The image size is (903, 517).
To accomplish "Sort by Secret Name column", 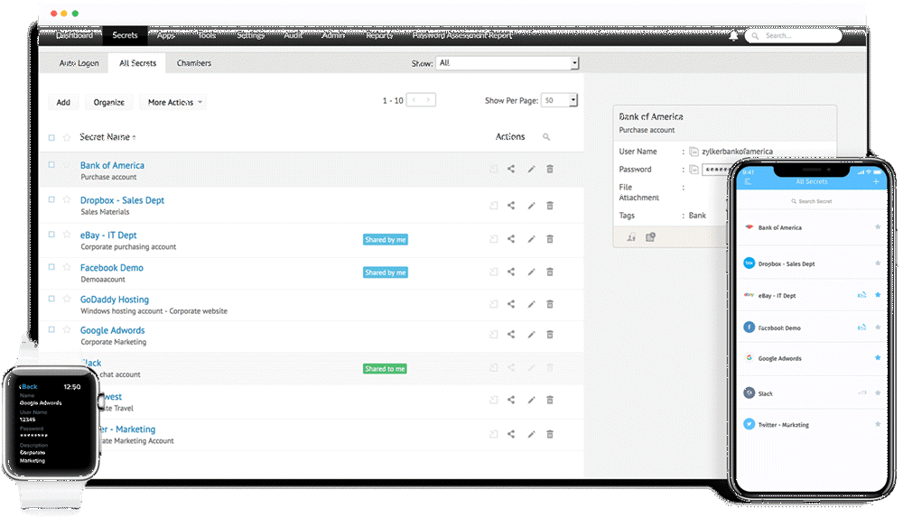I will [x=107, y=137].
